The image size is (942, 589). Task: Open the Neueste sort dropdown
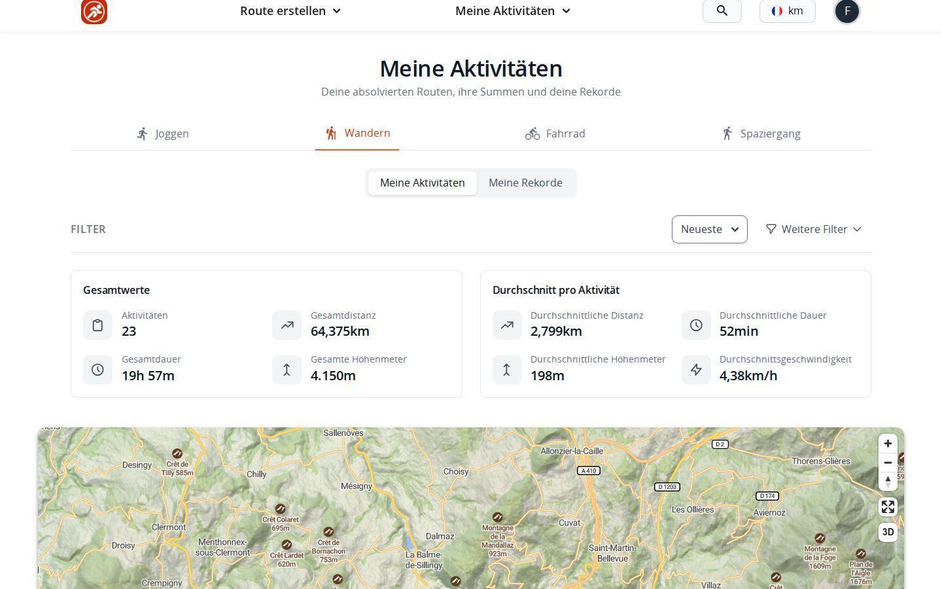click(710, 229)
